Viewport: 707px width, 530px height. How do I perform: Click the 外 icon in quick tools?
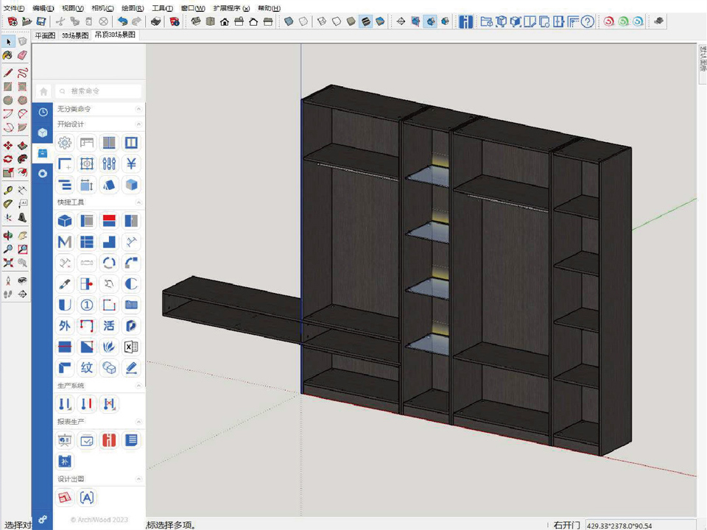(x=65, y=326)
